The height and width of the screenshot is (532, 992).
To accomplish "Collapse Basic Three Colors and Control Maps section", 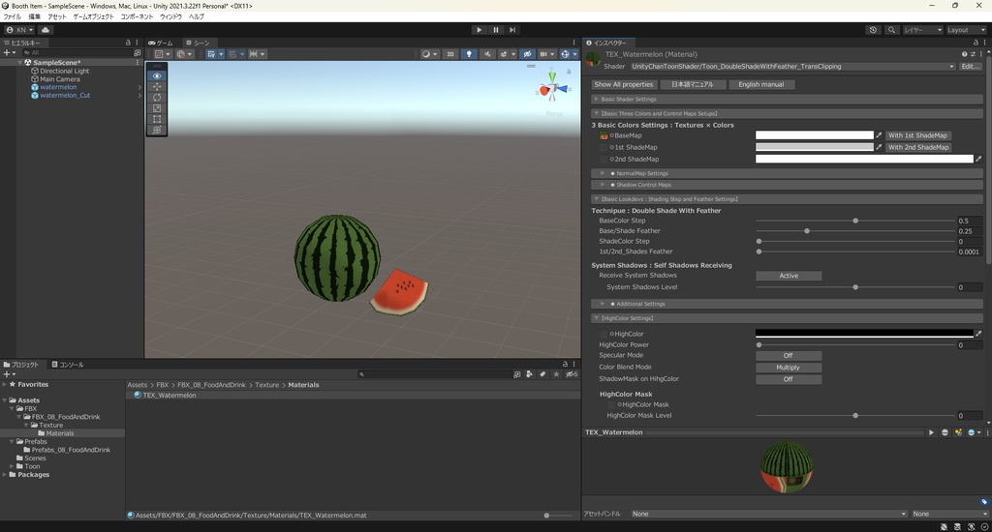I will pyautogui.click(x=787, y=114).
